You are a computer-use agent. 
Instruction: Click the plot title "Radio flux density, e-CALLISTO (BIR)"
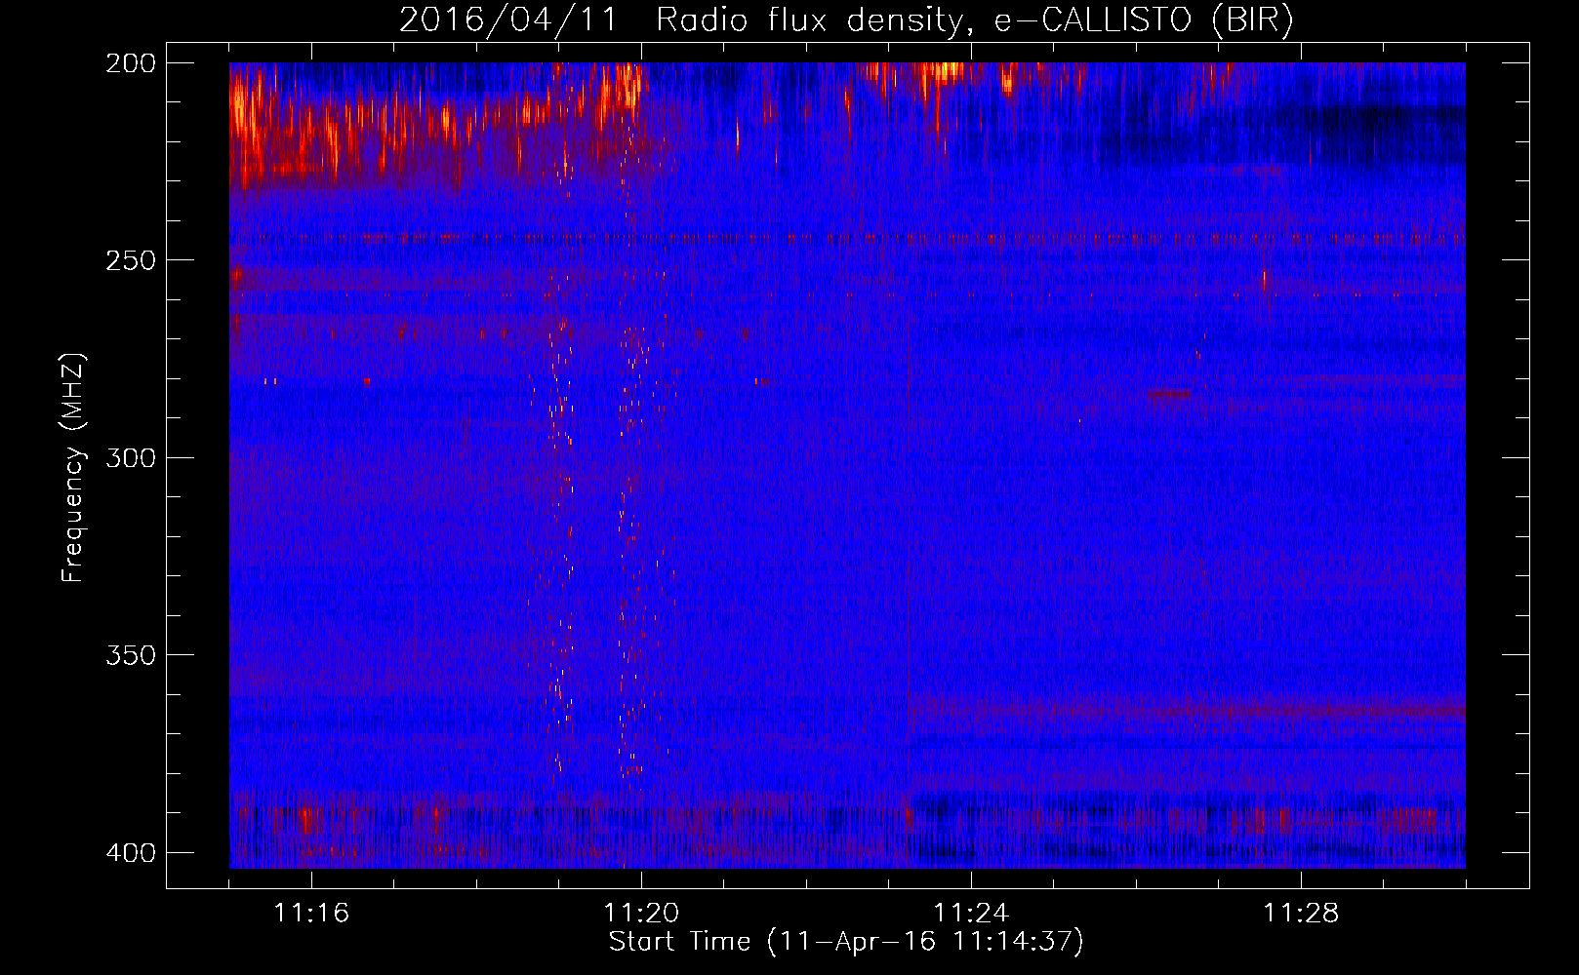point(975,19)
